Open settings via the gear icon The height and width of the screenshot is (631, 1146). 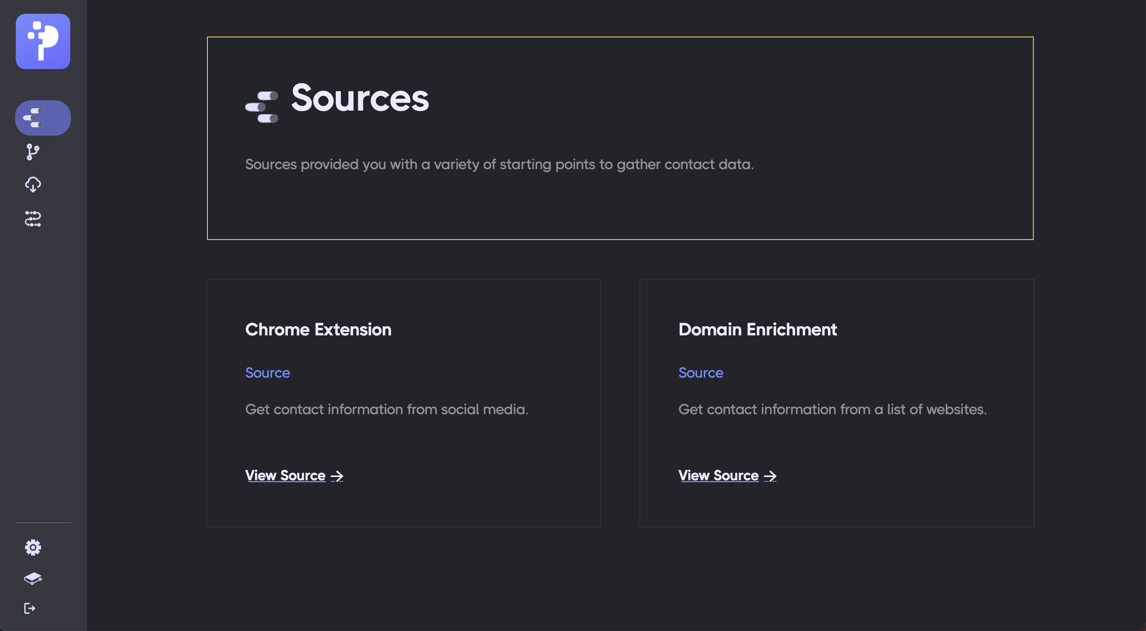point(33,547)
